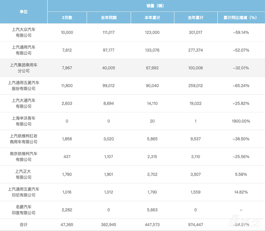This screenshot has width=265, height=231.
Task: Click the 上汽通用汽车有限公司 cell
Action: click(x=25, y=50)
